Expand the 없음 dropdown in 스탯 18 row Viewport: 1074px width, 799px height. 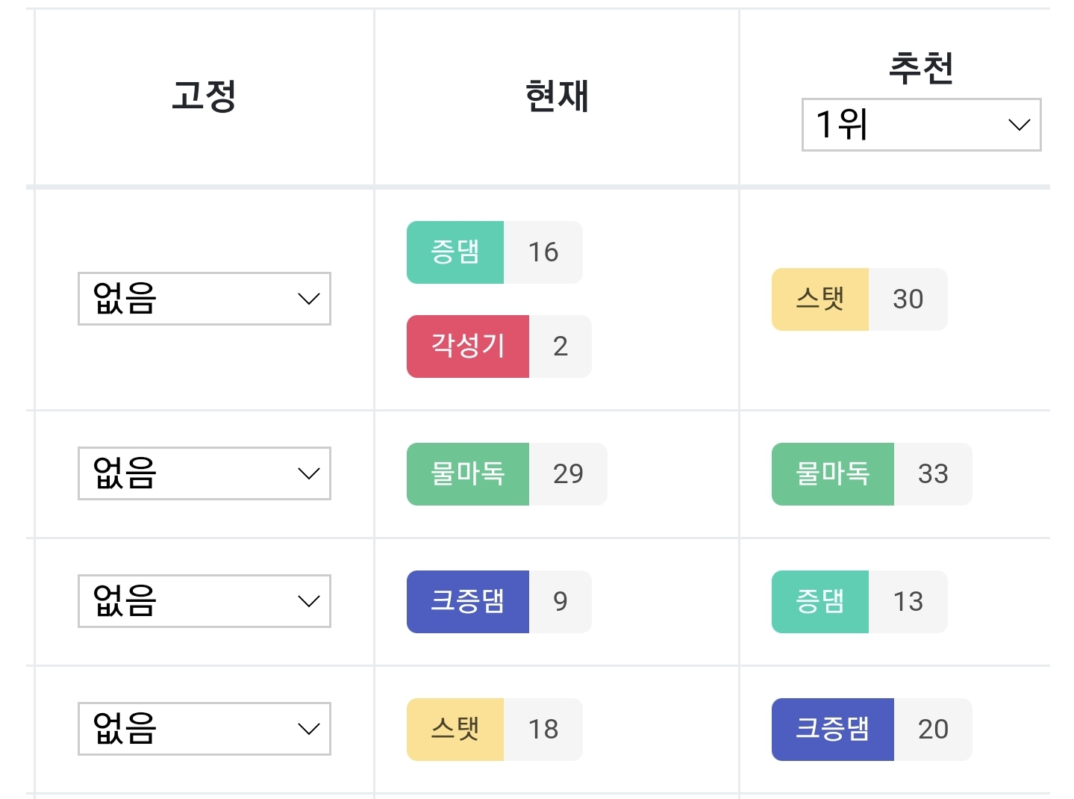(x=204, y=729)
